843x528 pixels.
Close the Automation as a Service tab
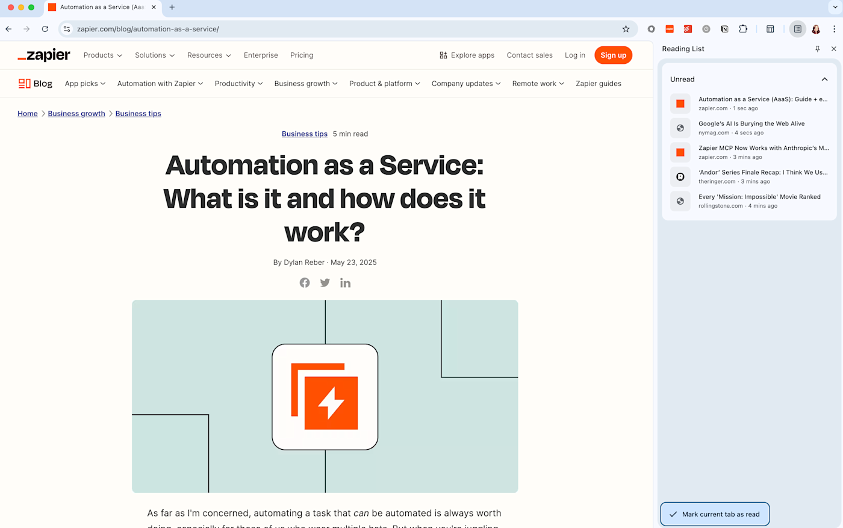tap(154, 7)
